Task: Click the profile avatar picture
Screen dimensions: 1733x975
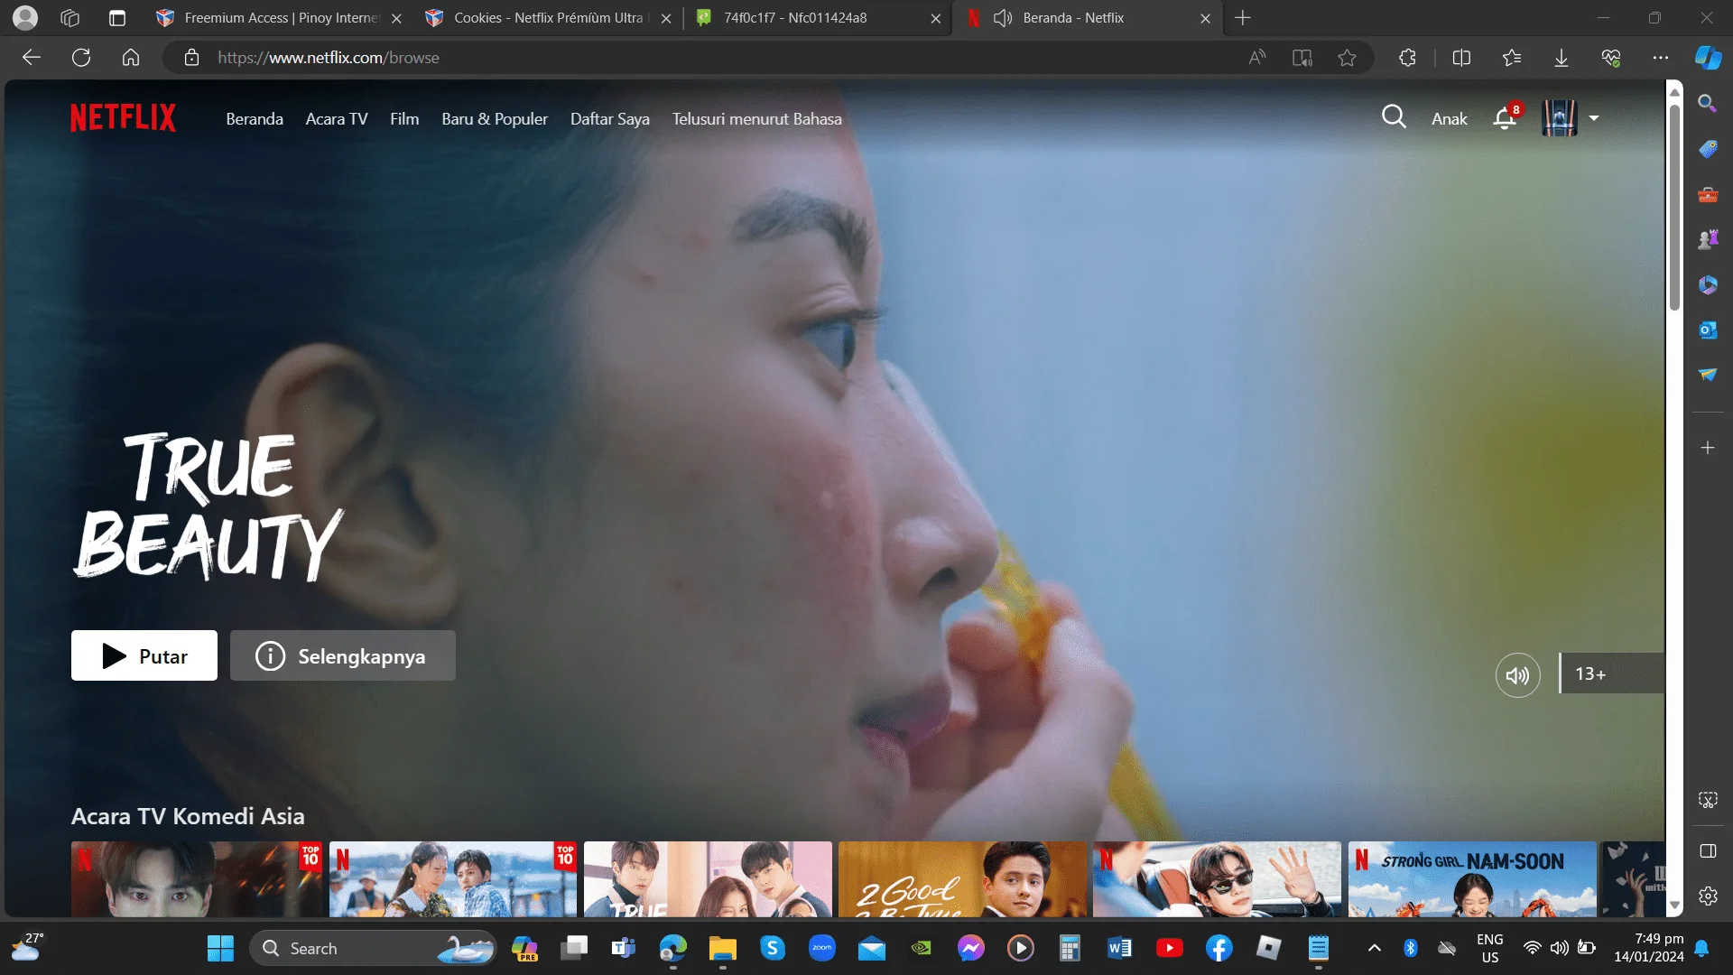Action: point(1559,118)
